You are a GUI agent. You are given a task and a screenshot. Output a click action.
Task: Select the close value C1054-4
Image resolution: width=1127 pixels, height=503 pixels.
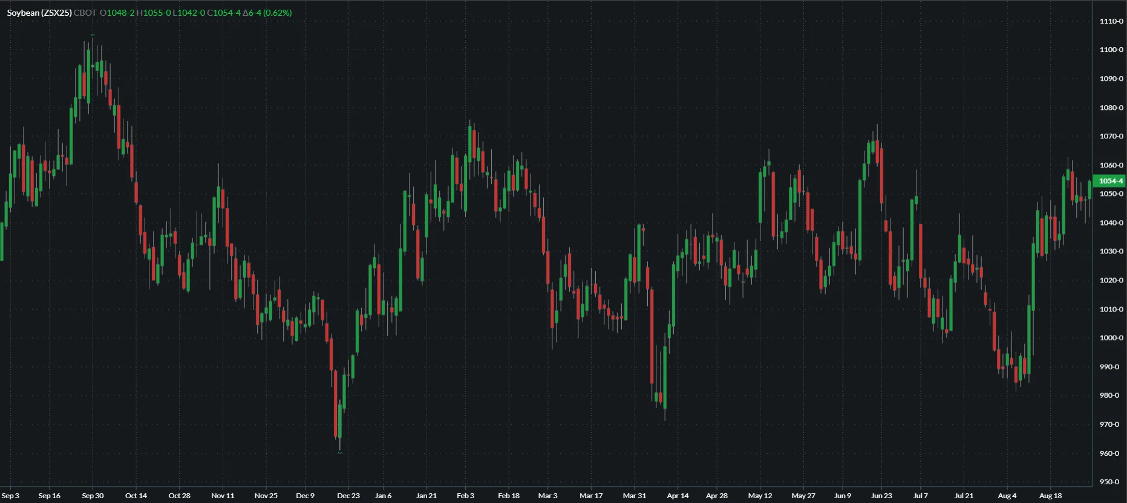click(224, 13)
